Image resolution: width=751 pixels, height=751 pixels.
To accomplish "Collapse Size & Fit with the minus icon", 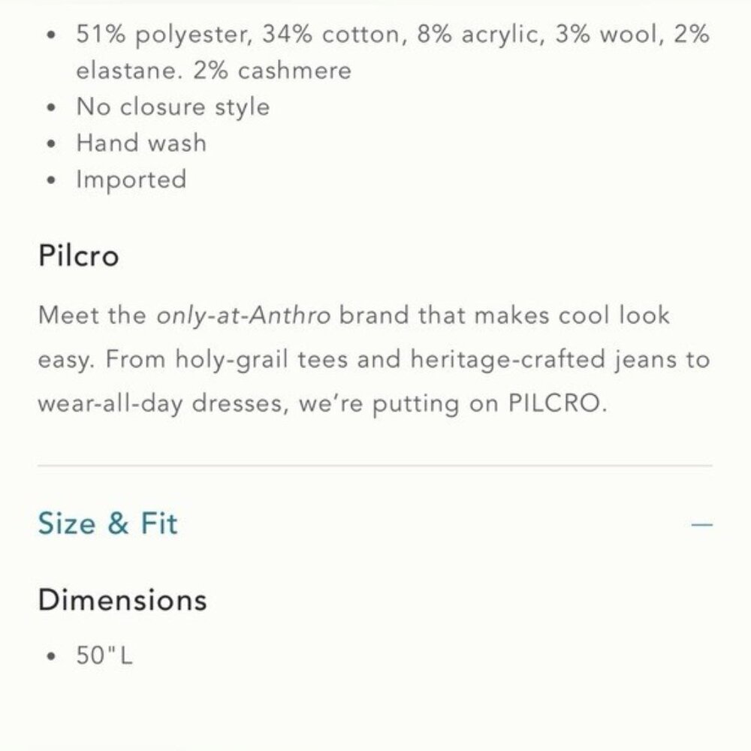I will pyautogui.click(x=701, y=524).
